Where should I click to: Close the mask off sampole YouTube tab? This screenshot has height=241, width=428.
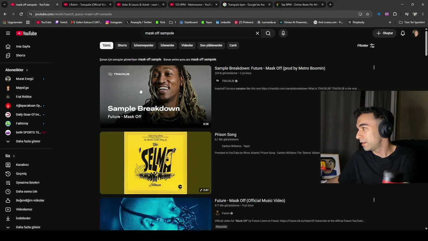pyautogui.click(x=57, y=4)
